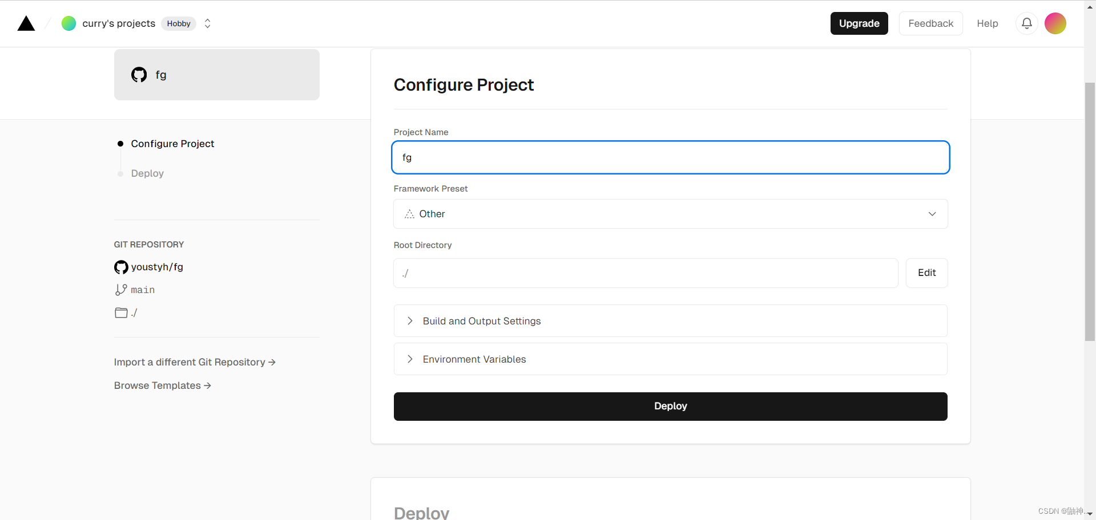Click the Vercel triangle logo
Viewport: 1096px width, 520px height.
click(x=26, y=23)
